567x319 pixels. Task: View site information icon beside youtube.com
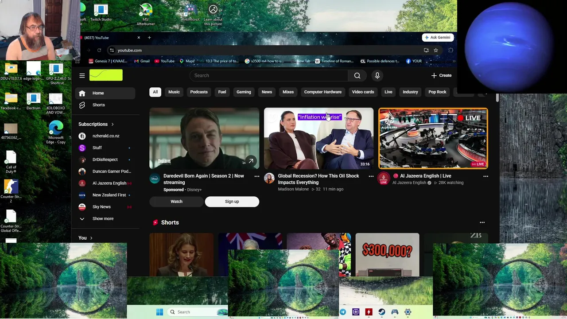point(112,50)
